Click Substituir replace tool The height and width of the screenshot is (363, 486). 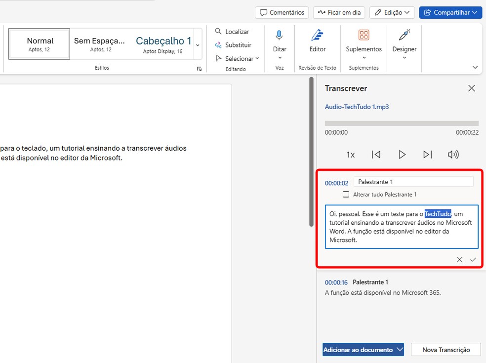pos(233,45)
